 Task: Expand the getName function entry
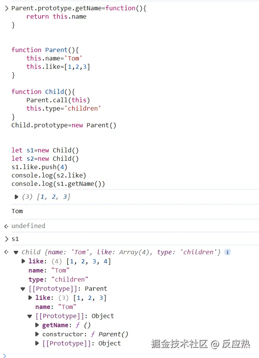[x=37, y=325]
